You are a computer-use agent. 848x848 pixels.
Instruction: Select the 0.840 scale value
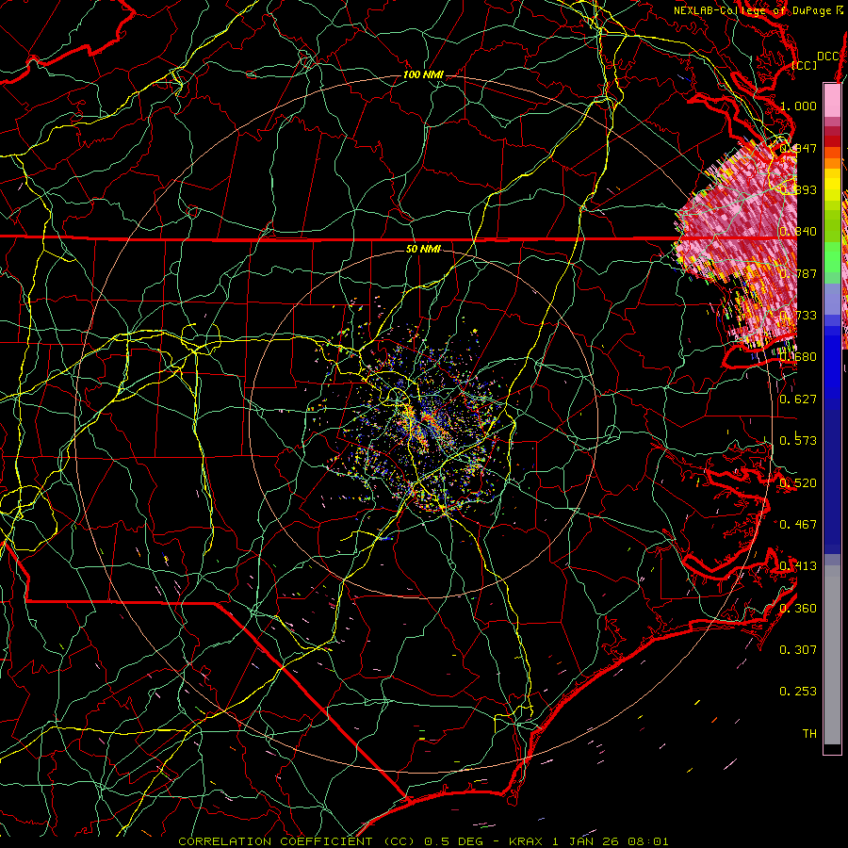pos(798,232)
